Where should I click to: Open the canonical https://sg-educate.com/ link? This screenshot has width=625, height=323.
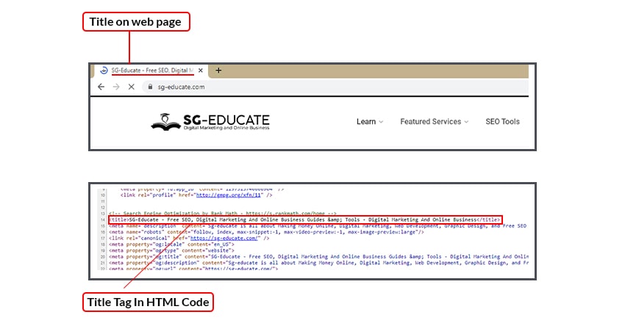click(x=224, y=239)
